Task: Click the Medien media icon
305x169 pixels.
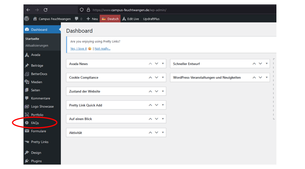Action: tap(27, 82)
